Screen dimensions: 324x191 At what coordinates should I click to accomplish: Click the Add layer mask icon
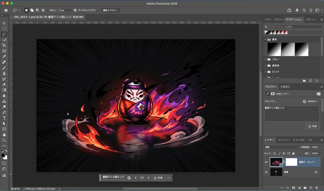293,187
